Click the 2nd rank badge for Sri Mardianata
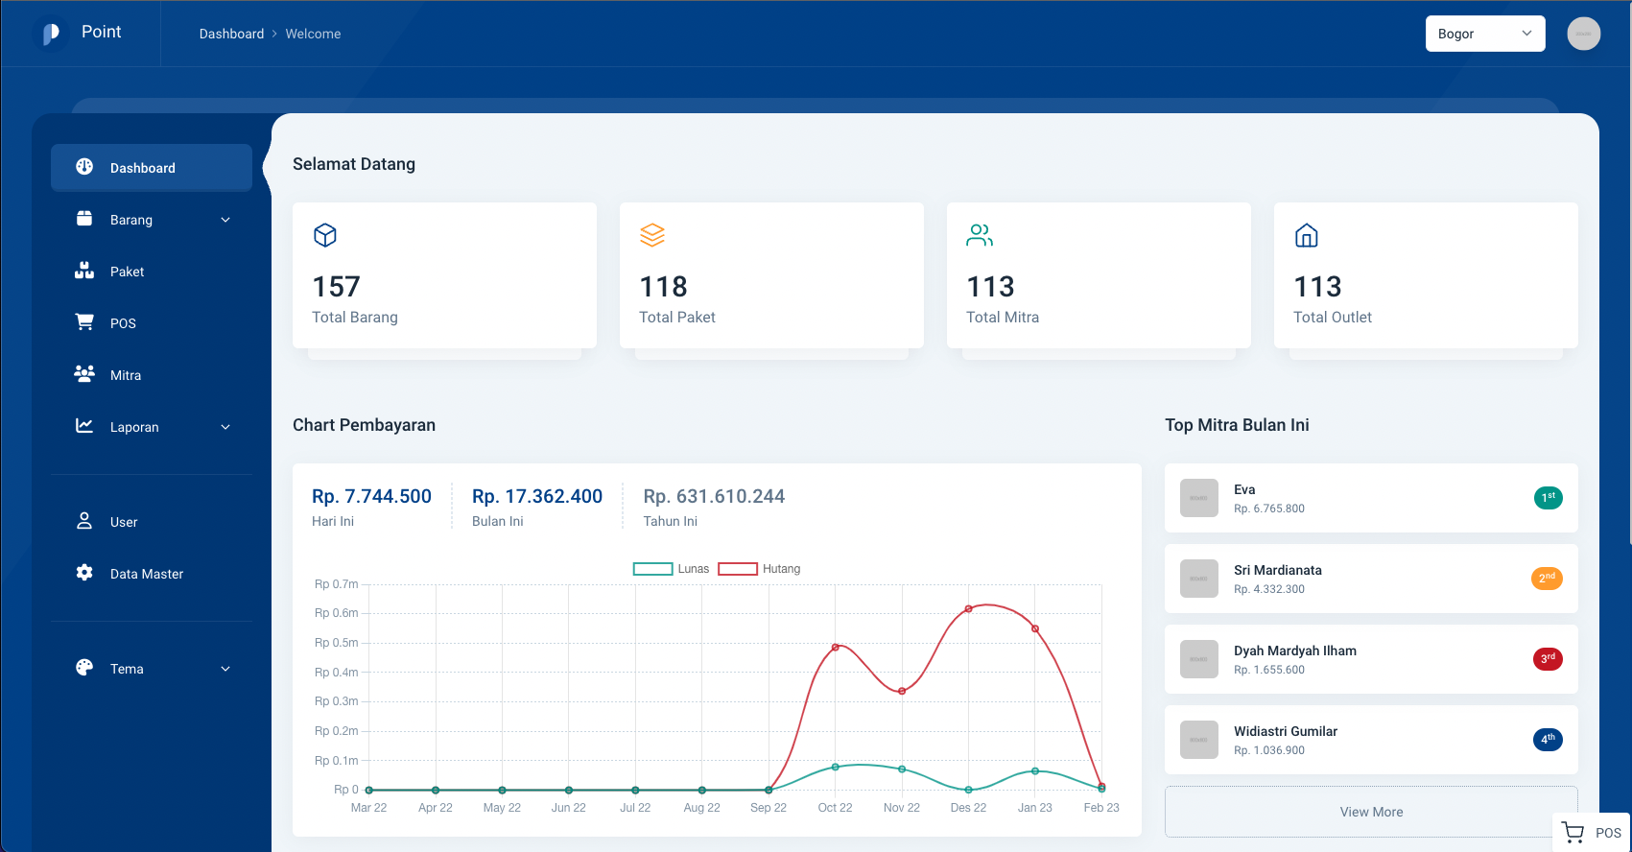 (x=1548, y=578)
